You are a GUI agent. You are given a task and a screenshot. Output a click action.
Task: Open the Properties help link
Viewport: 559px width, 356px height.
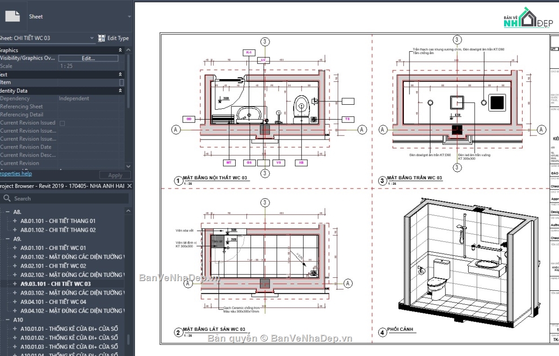tap(15, 174)
